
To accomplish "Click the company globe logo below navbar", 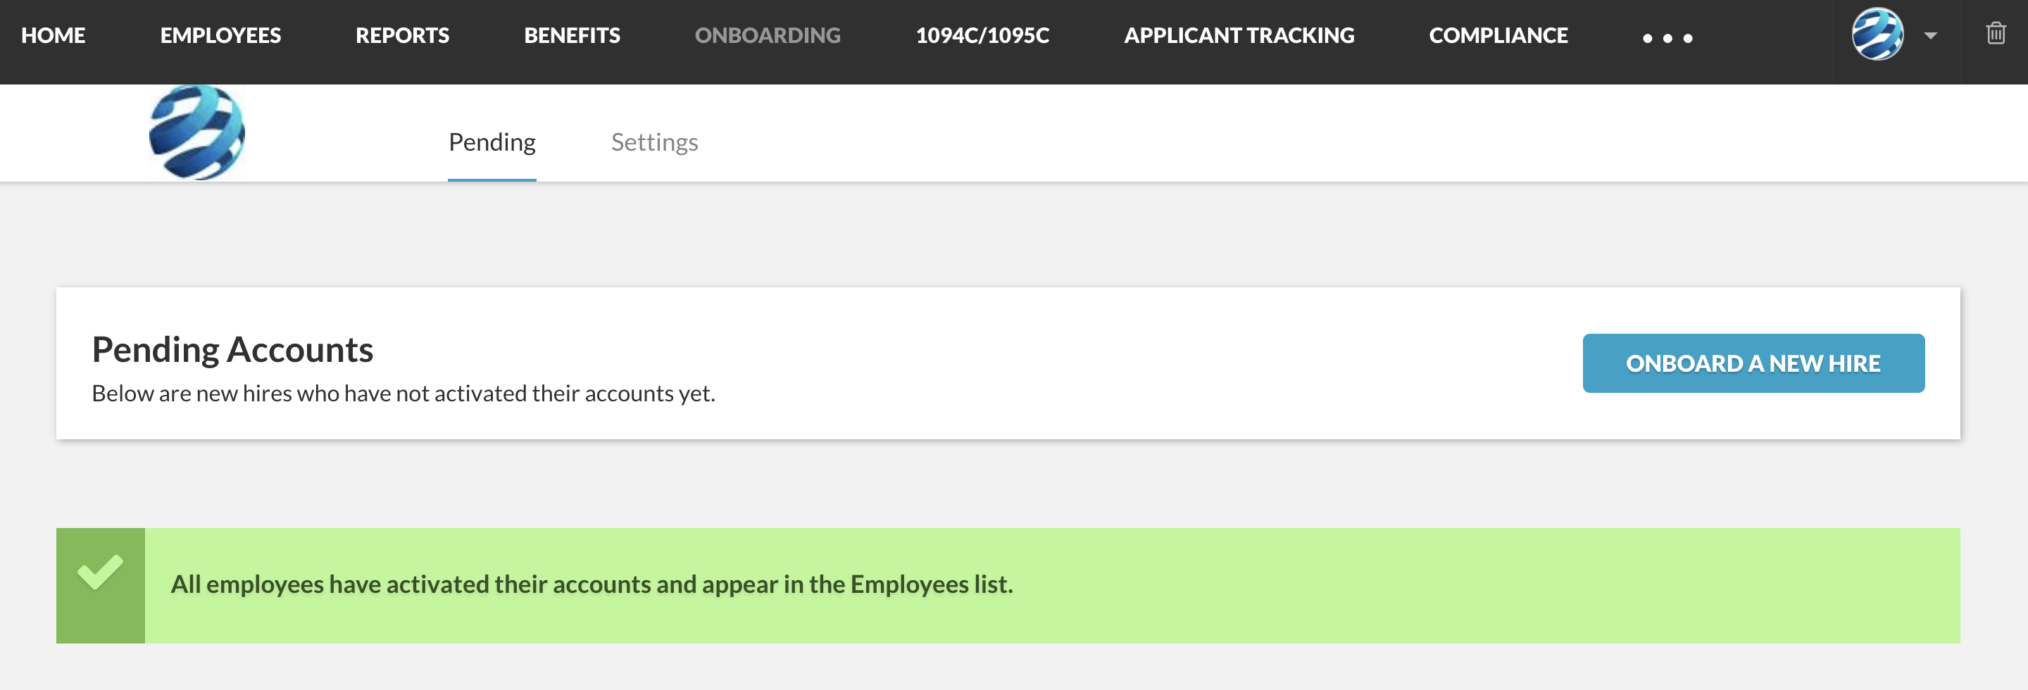I will (197, 133).
